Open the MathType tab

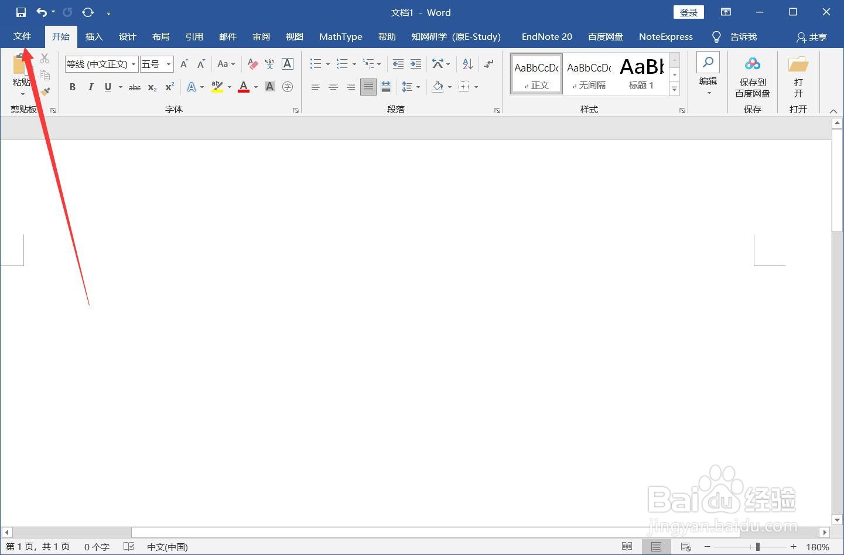tap(341, 36)
